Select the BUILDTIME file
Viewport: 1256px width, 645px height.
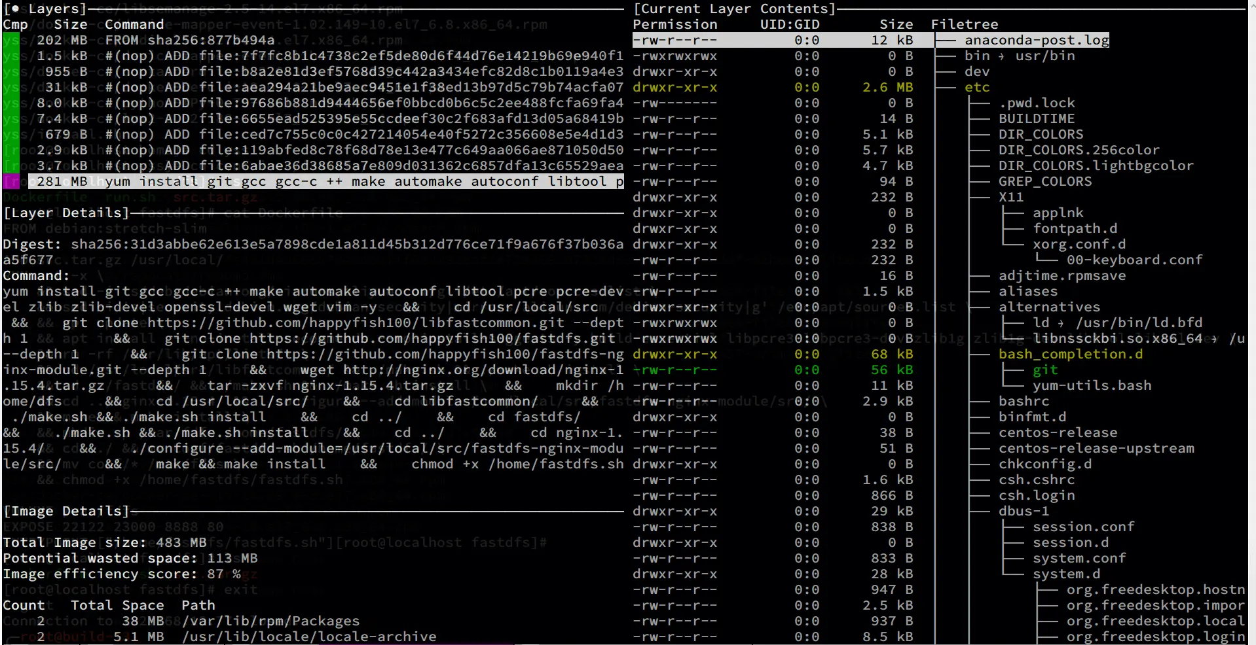coord(1037,118)
